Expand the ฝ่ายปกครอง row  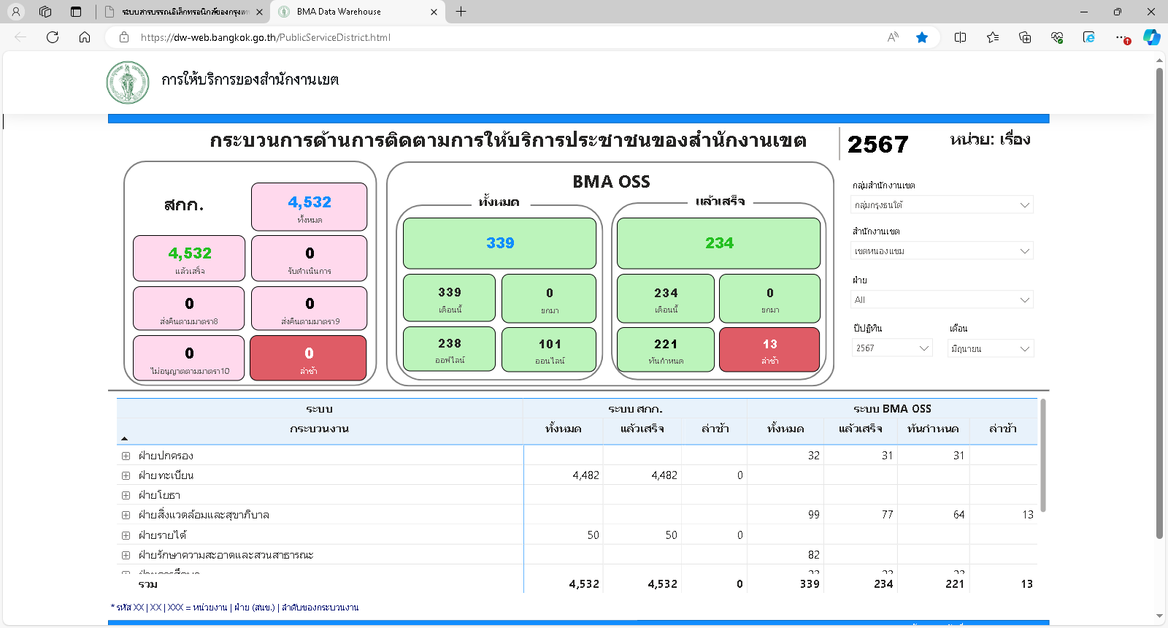click(x=126, y=456)
